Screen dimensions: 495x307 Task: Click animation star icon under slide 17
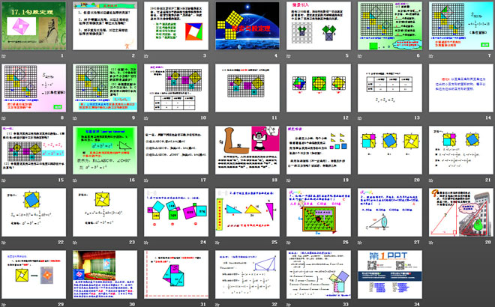(x=146, y=180)
